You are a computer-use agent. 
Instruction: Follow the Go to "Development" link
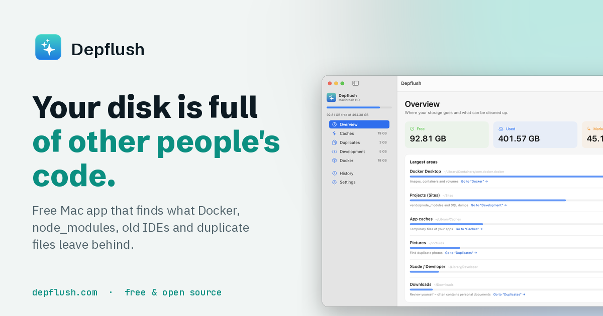click(488, 205)
